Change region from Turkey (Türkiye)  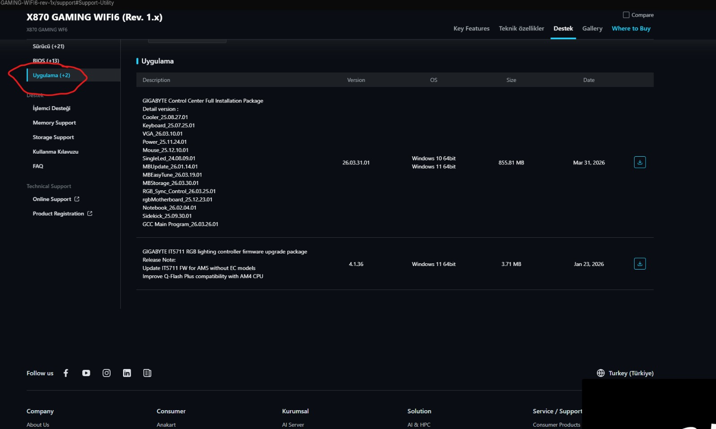(x=631, y=373)
